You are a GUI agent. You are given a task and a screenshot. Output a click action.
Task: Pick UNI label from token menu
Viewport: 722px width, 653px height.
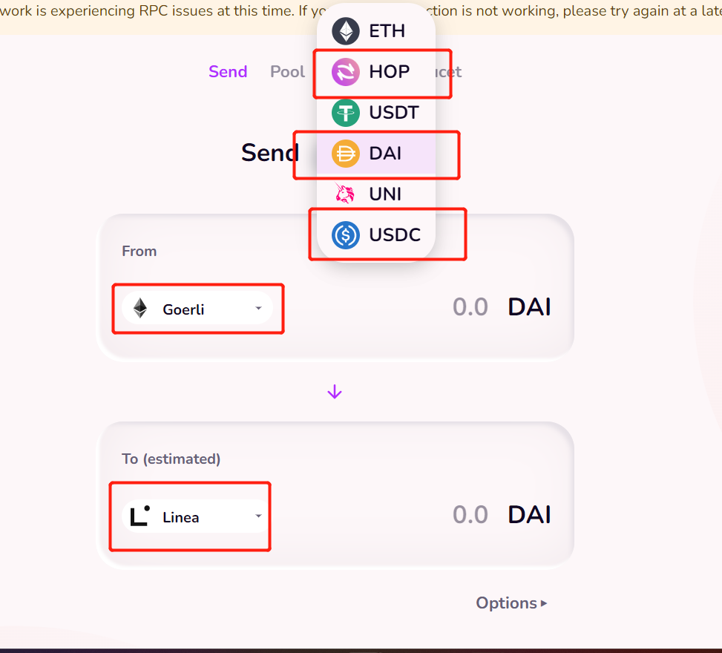point(385,194)
